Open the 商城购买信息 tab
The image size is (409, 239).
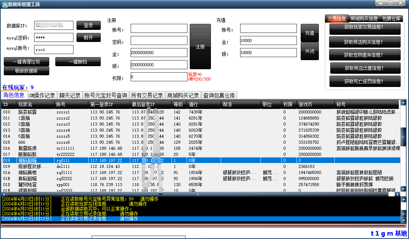[364, 19]
